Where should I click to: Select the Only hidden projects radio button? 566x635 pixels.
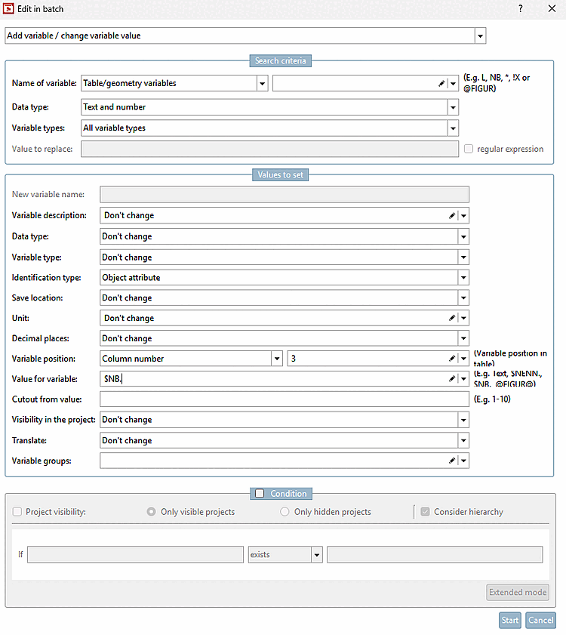[285, 512]
